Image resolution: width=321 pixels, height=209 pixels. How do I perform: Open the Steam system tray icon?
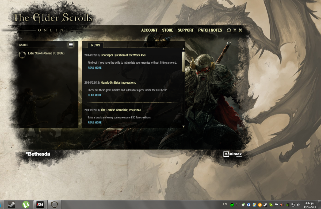(265, 205)
